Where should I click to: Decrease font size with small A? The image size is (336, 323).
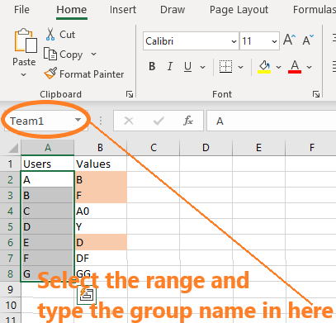308,40
